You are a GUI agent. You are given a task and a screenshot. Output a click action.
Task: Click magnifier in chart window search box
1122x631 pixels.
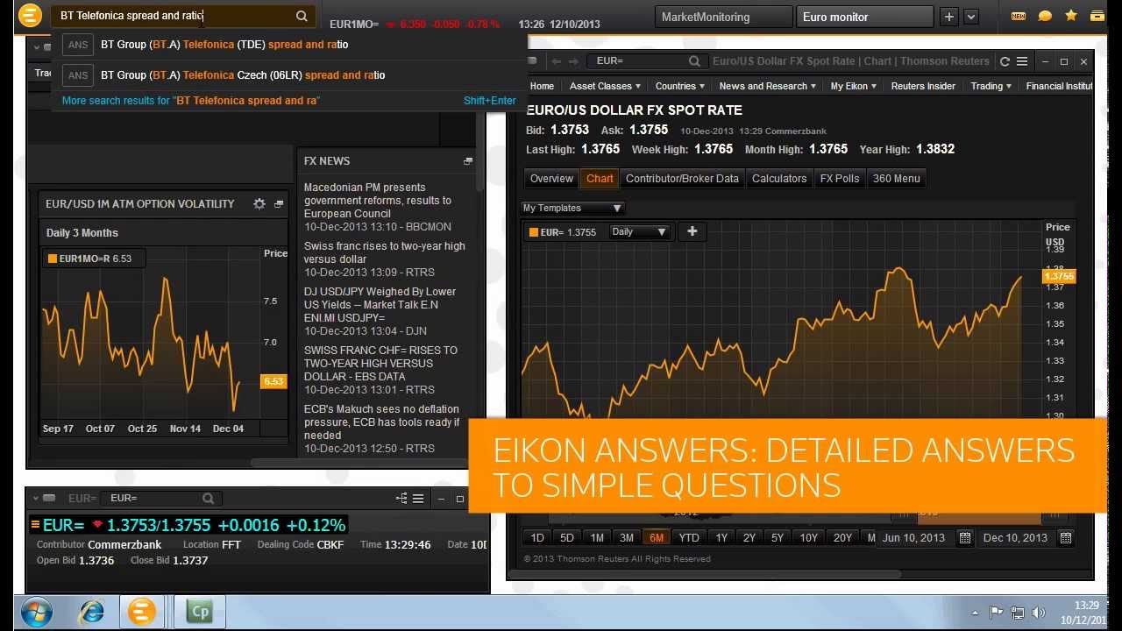pos(694,61)
